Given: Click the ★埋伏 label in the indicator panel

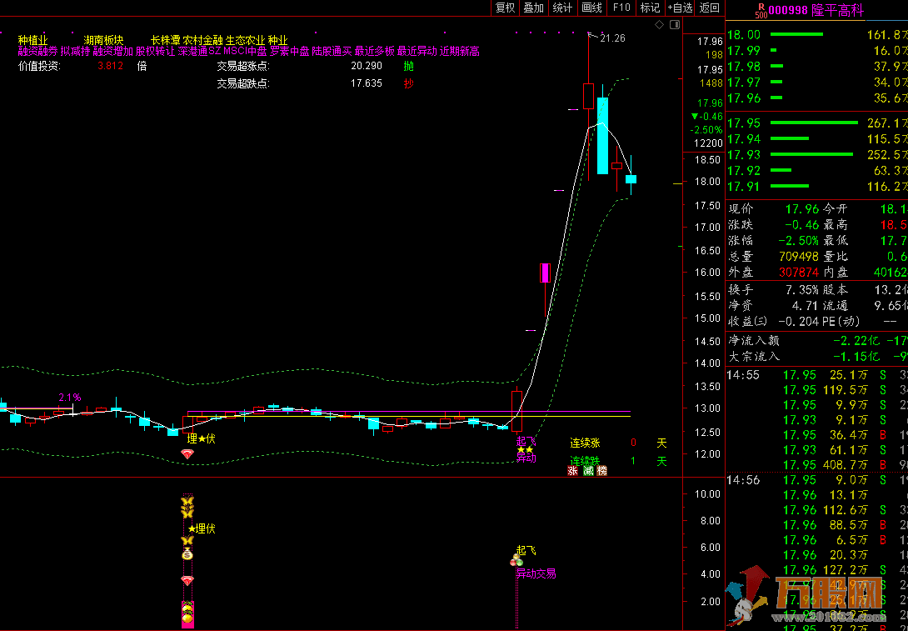Looking at the screenshot, I should (202, 528).
